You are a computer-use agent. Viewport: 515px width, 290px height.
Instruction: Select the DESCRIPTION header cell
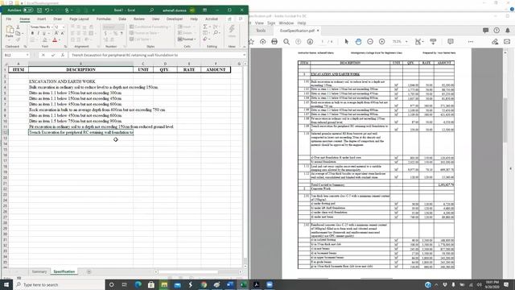point(80,70)
